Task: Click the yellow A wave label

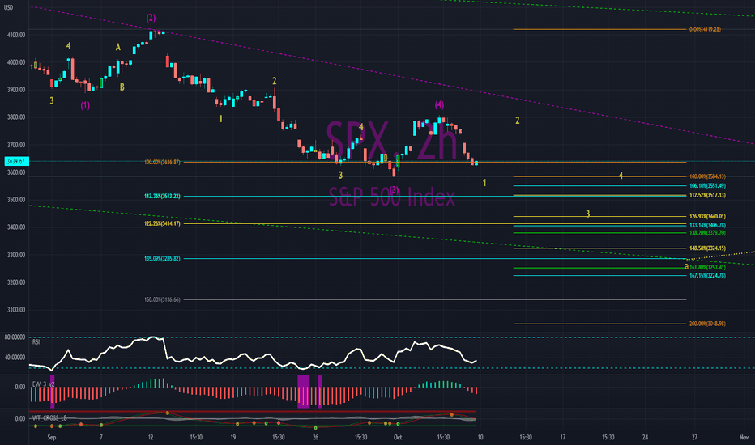Action: click(118, 47)
